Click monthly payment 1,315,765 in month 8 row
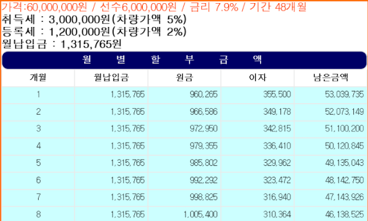The image size is (368, 221). (128, 214)
